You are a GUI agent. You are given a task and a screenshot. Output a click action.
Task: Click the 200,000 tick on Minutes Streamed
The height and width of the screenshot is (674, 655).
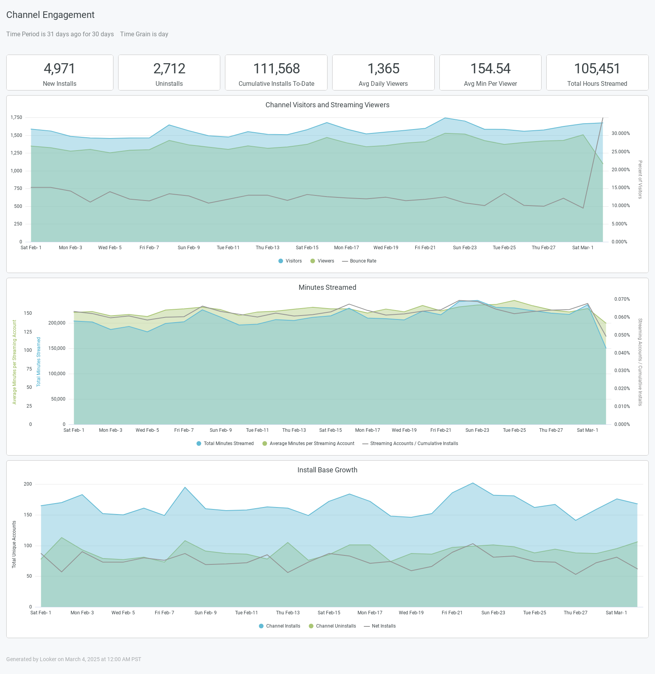[57, 323]
